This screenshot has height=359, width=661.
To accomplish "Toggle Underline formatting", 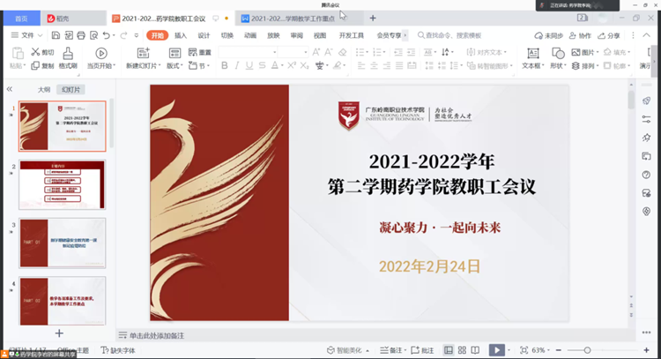I will 249,65.
